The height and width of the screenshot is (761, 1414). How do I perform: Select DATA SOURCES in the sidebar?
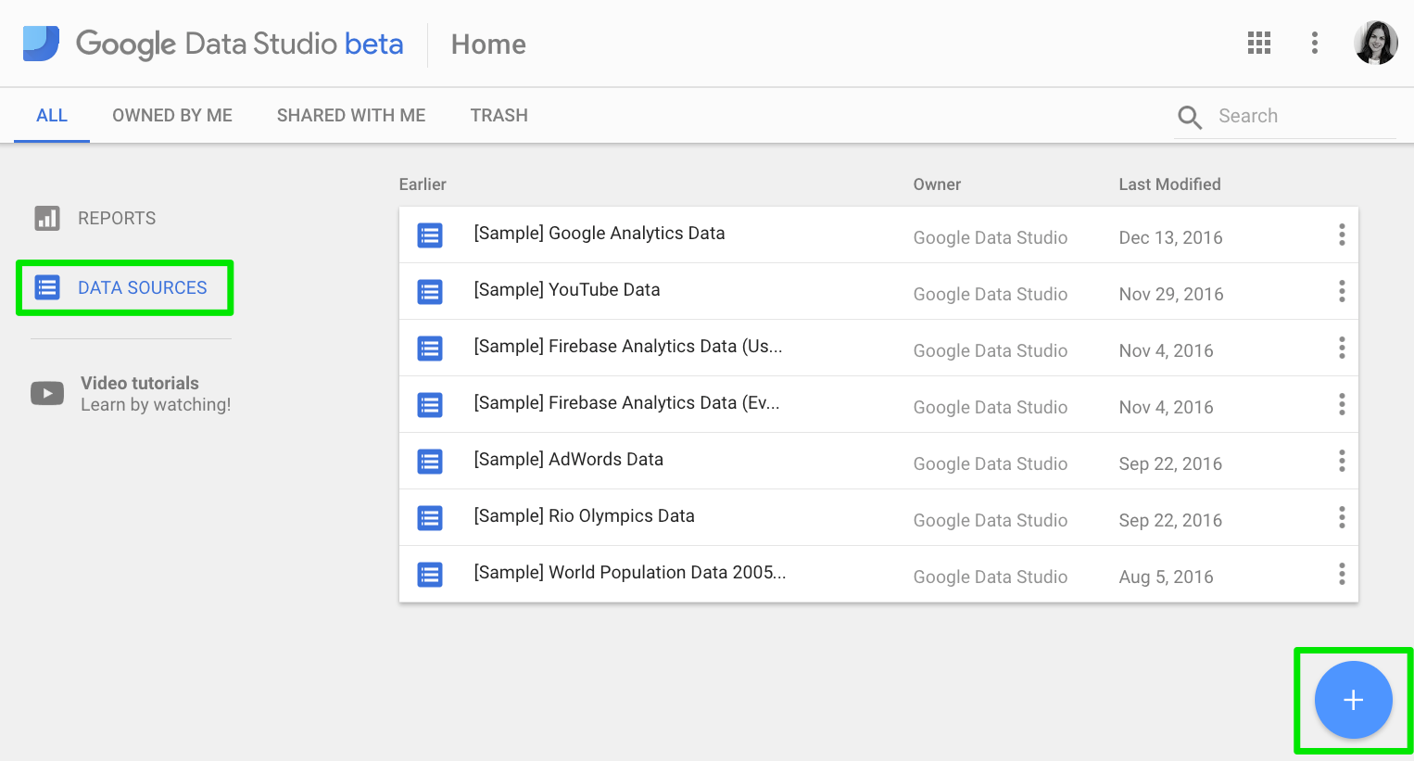tap(143, 288)
